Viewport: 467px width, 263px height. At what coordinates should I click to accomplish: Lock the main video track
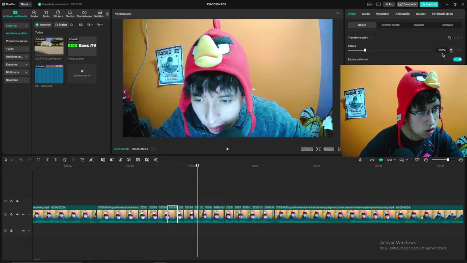[x=11, y=214]
